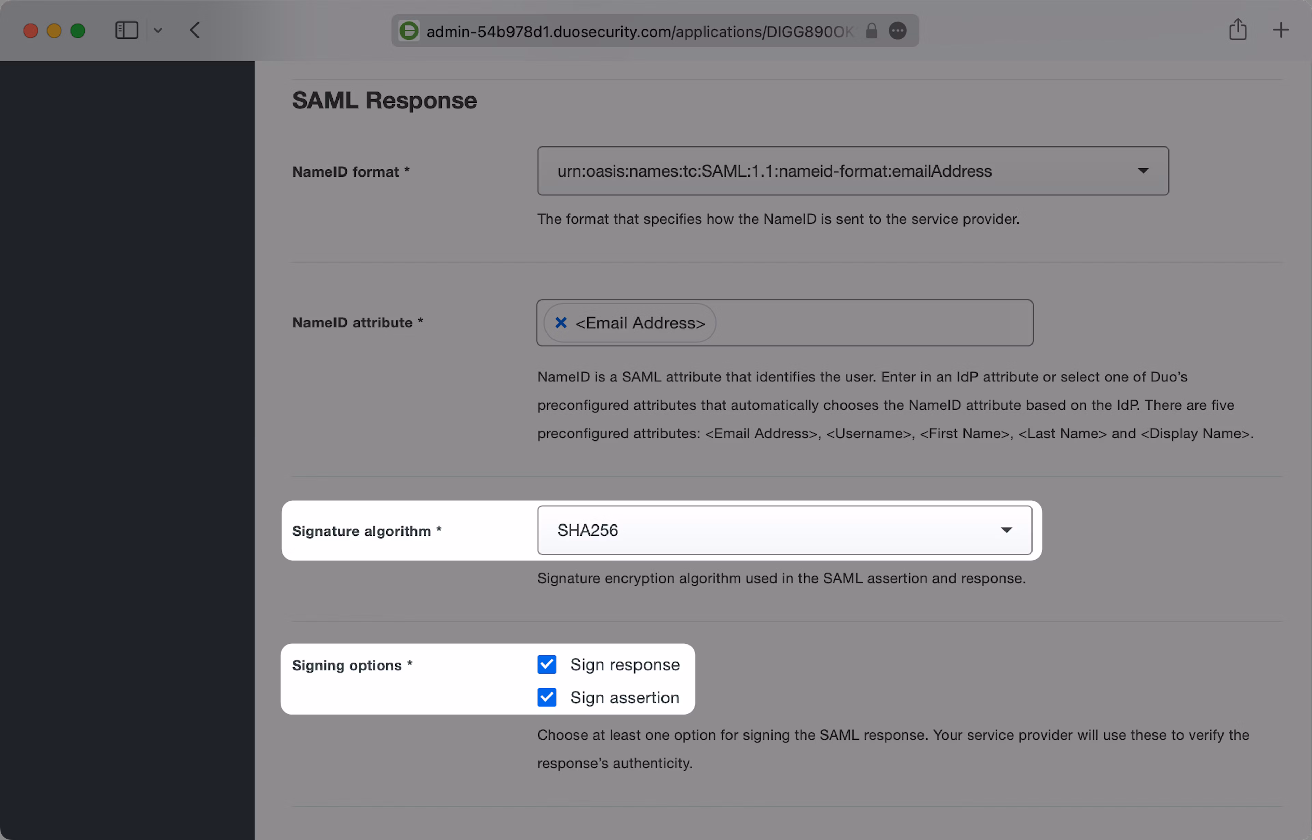The image size is (1312, 840).
Task: Open the ellipsis page menu icon
Action: [898, 31]
